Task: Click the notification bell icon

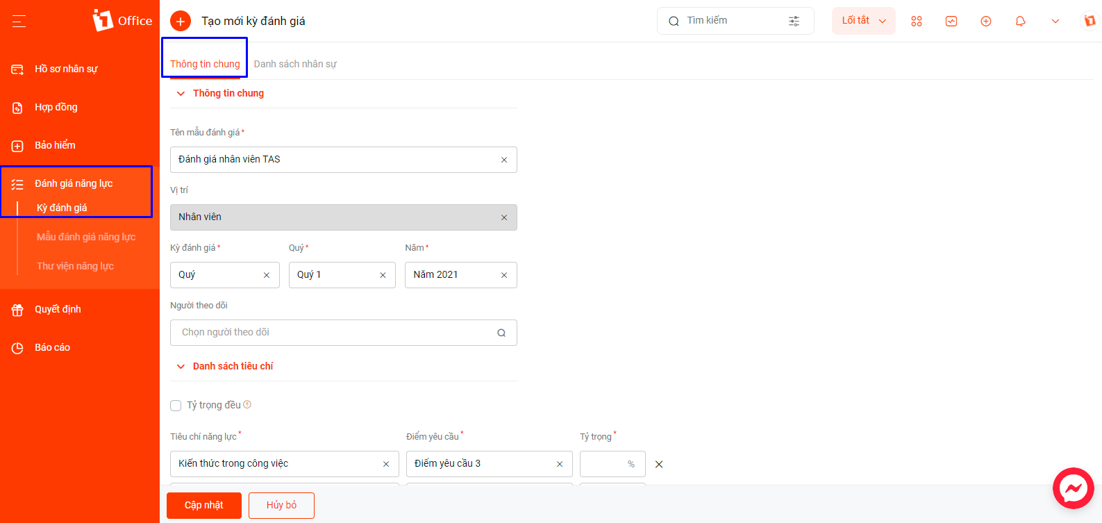Action: tap(1020, 21)
